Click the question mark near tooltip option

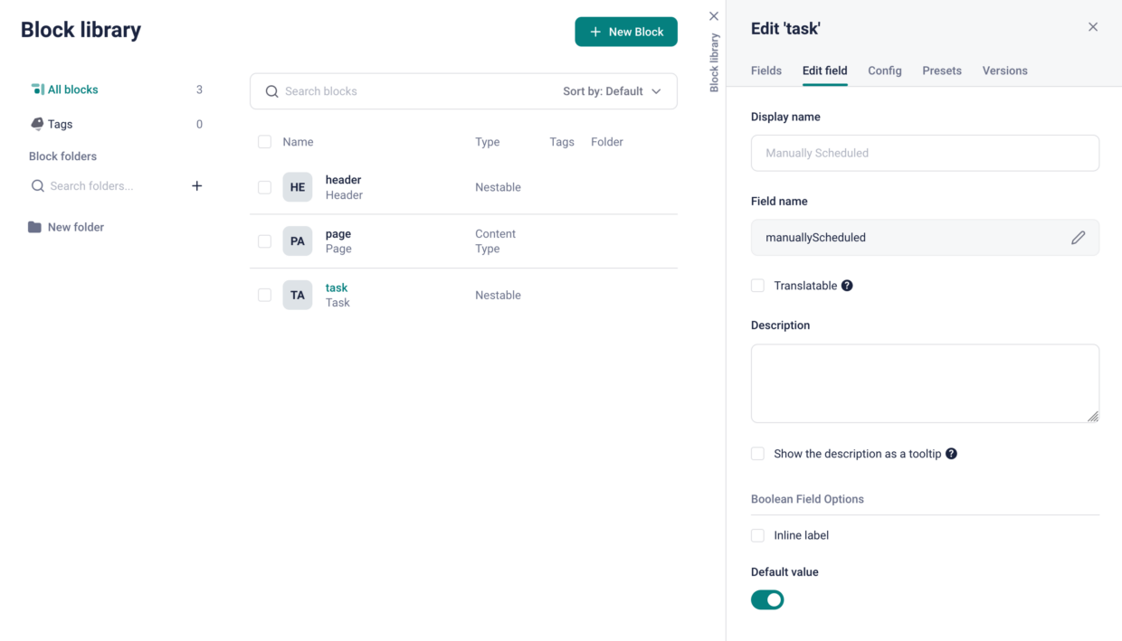(951, 453)
